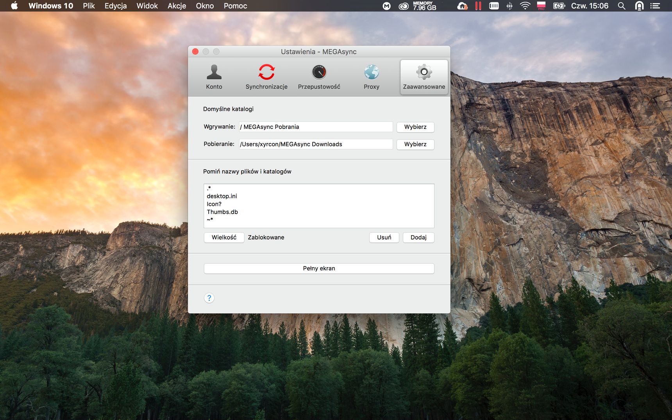Image resolution: width=672 pixels, height=420 pixels.
Task: Open the Plik menu
Action: [x=89, y=6]
